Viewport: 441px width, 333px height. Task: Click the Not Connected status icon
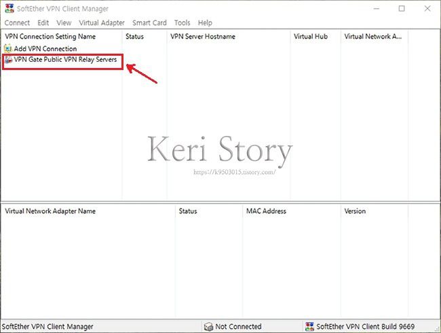point(208,327)
